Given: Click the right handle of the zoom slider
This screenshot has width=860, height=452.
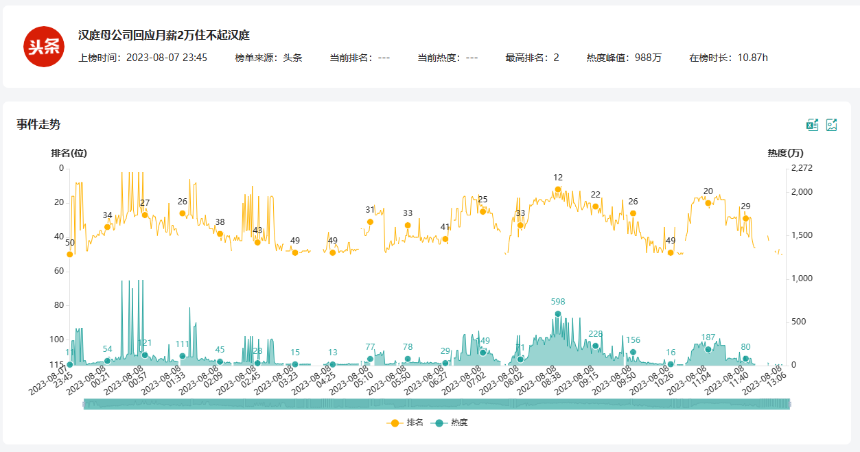Looking at the screenshot, I should click(789, 405).
